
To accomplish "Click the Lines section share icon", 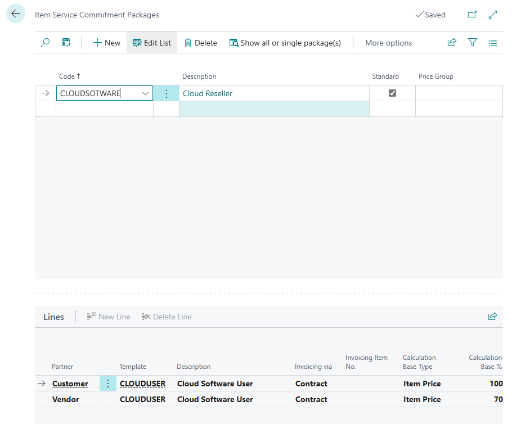I will click(492, 317).
